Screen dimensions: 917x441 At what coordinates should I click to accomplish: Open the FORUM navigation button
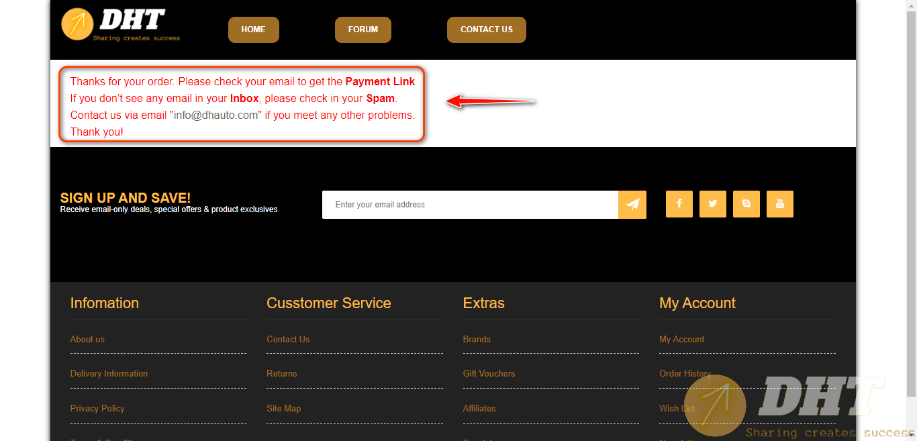point(363,30)
